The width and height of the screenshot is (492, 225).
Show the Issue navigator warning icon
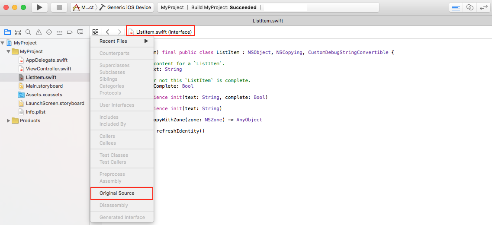[x=39, y=32]
